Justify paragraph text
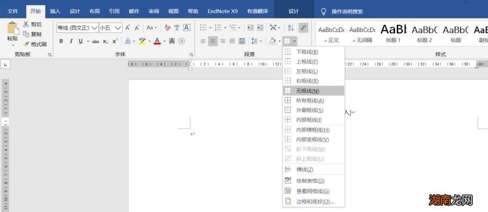The width and height of the screenshot is (488, 212). point(232,41)
